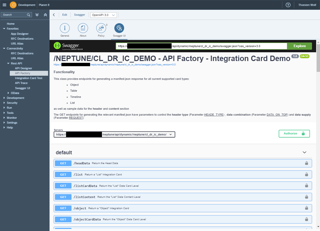Click the General info icon
320x231 pixels.
pyautogui.click(x=65, y=28)
